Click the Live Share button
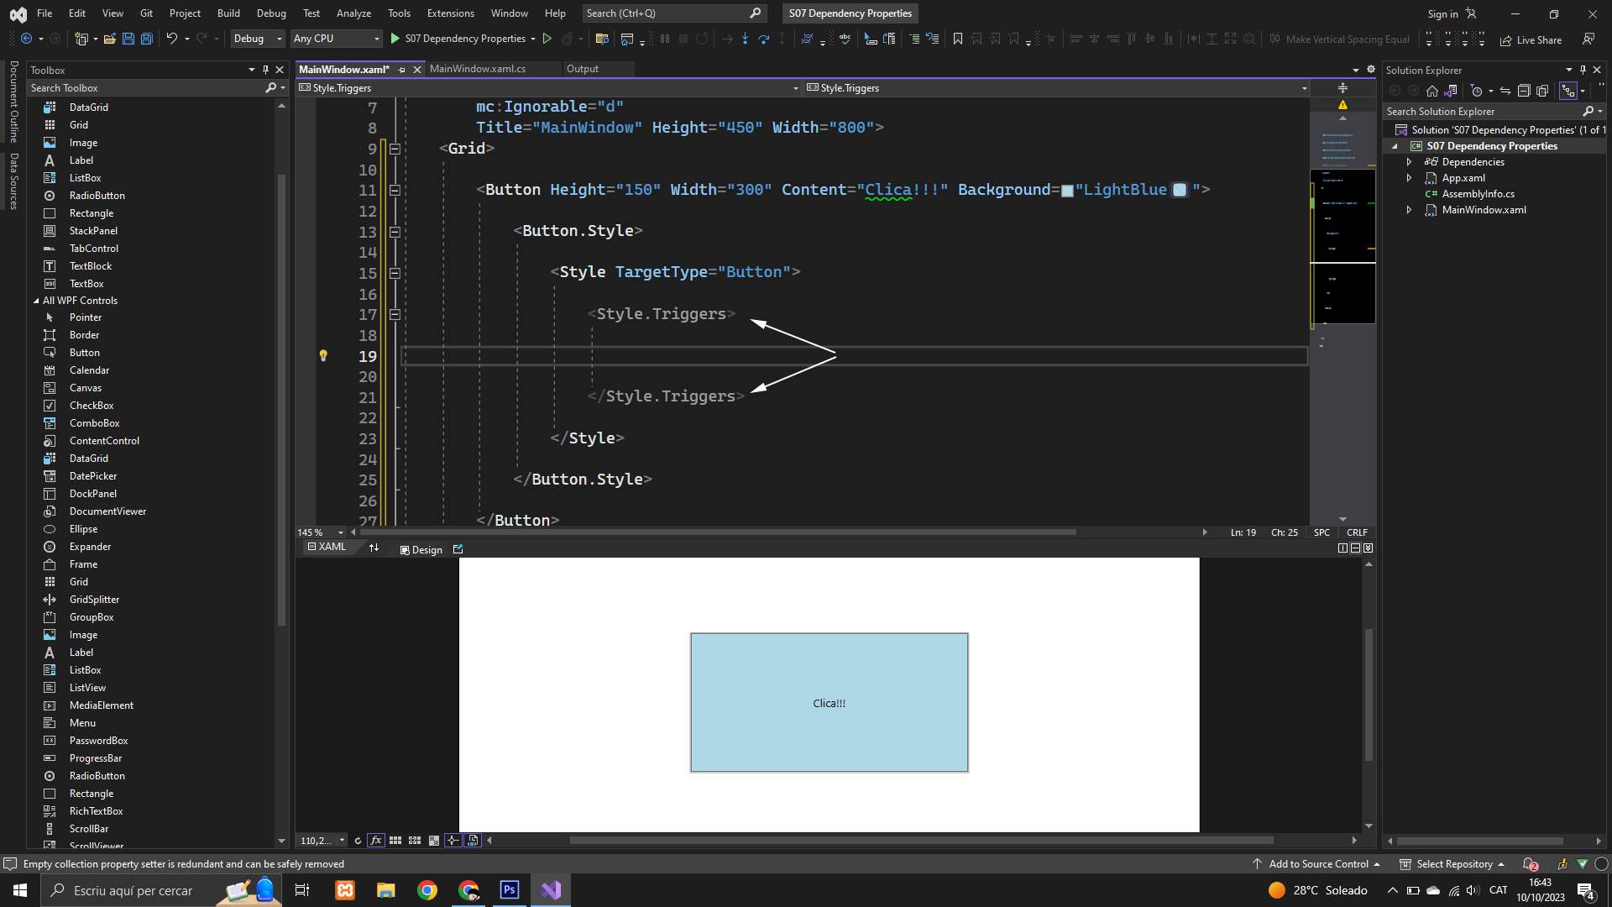1612x907 pixels. point(1531,39)
